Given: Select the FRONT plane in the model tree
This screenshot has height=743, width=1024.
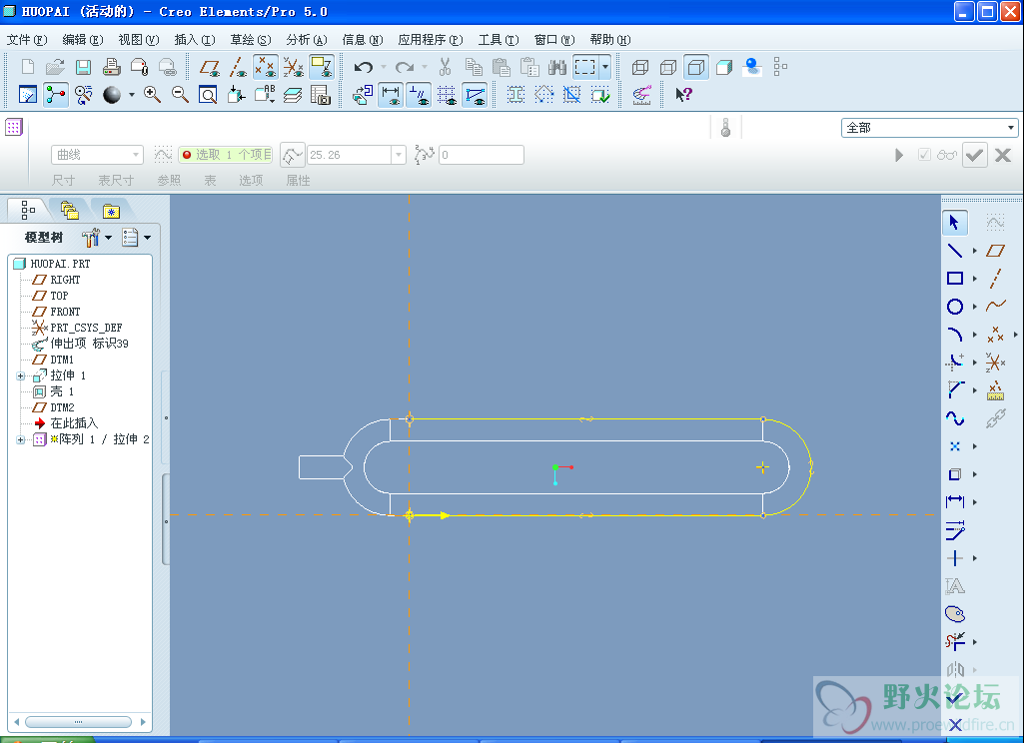Looking at the screenshot, I should pyautogui.click(x=65, y=313).
